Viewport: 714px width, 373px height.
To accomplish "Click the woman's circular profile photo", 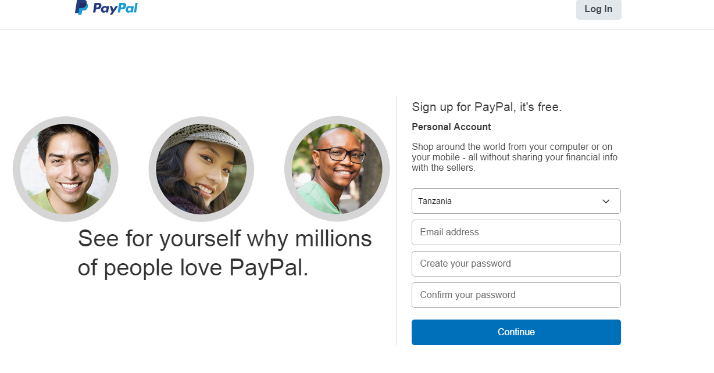I will click(x=201, y=168).
